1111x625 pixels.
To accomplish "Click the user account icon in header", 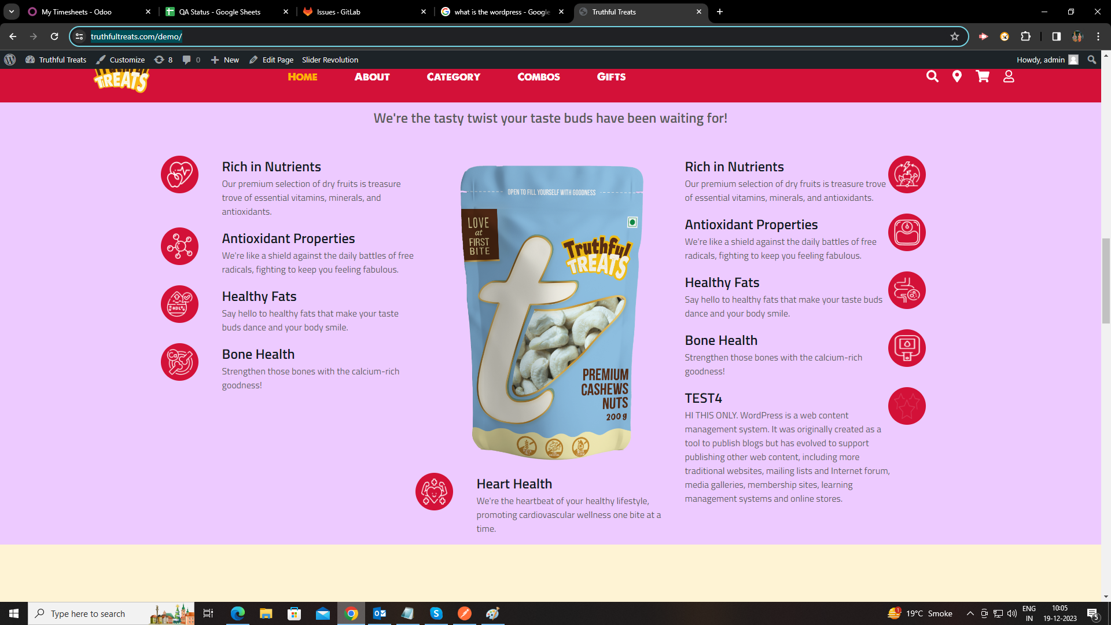I will (x=1009, y=76).
